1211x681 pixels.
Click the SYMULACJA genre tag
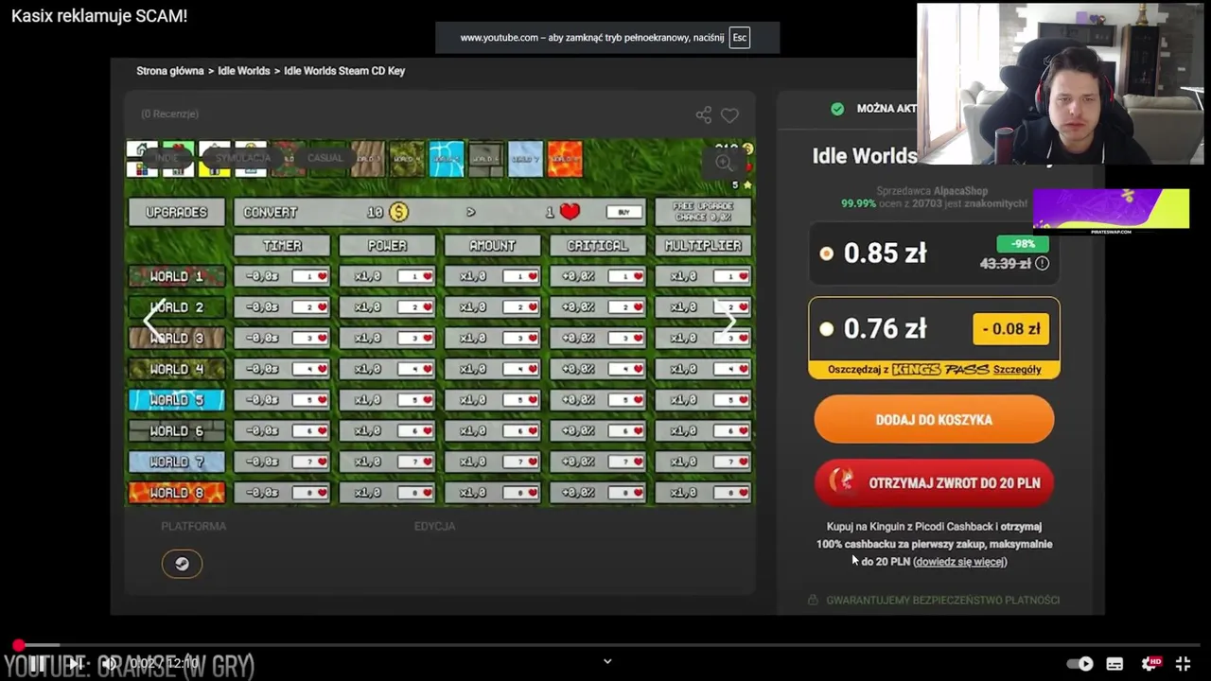pyautogui.click(x=242, y=158)
